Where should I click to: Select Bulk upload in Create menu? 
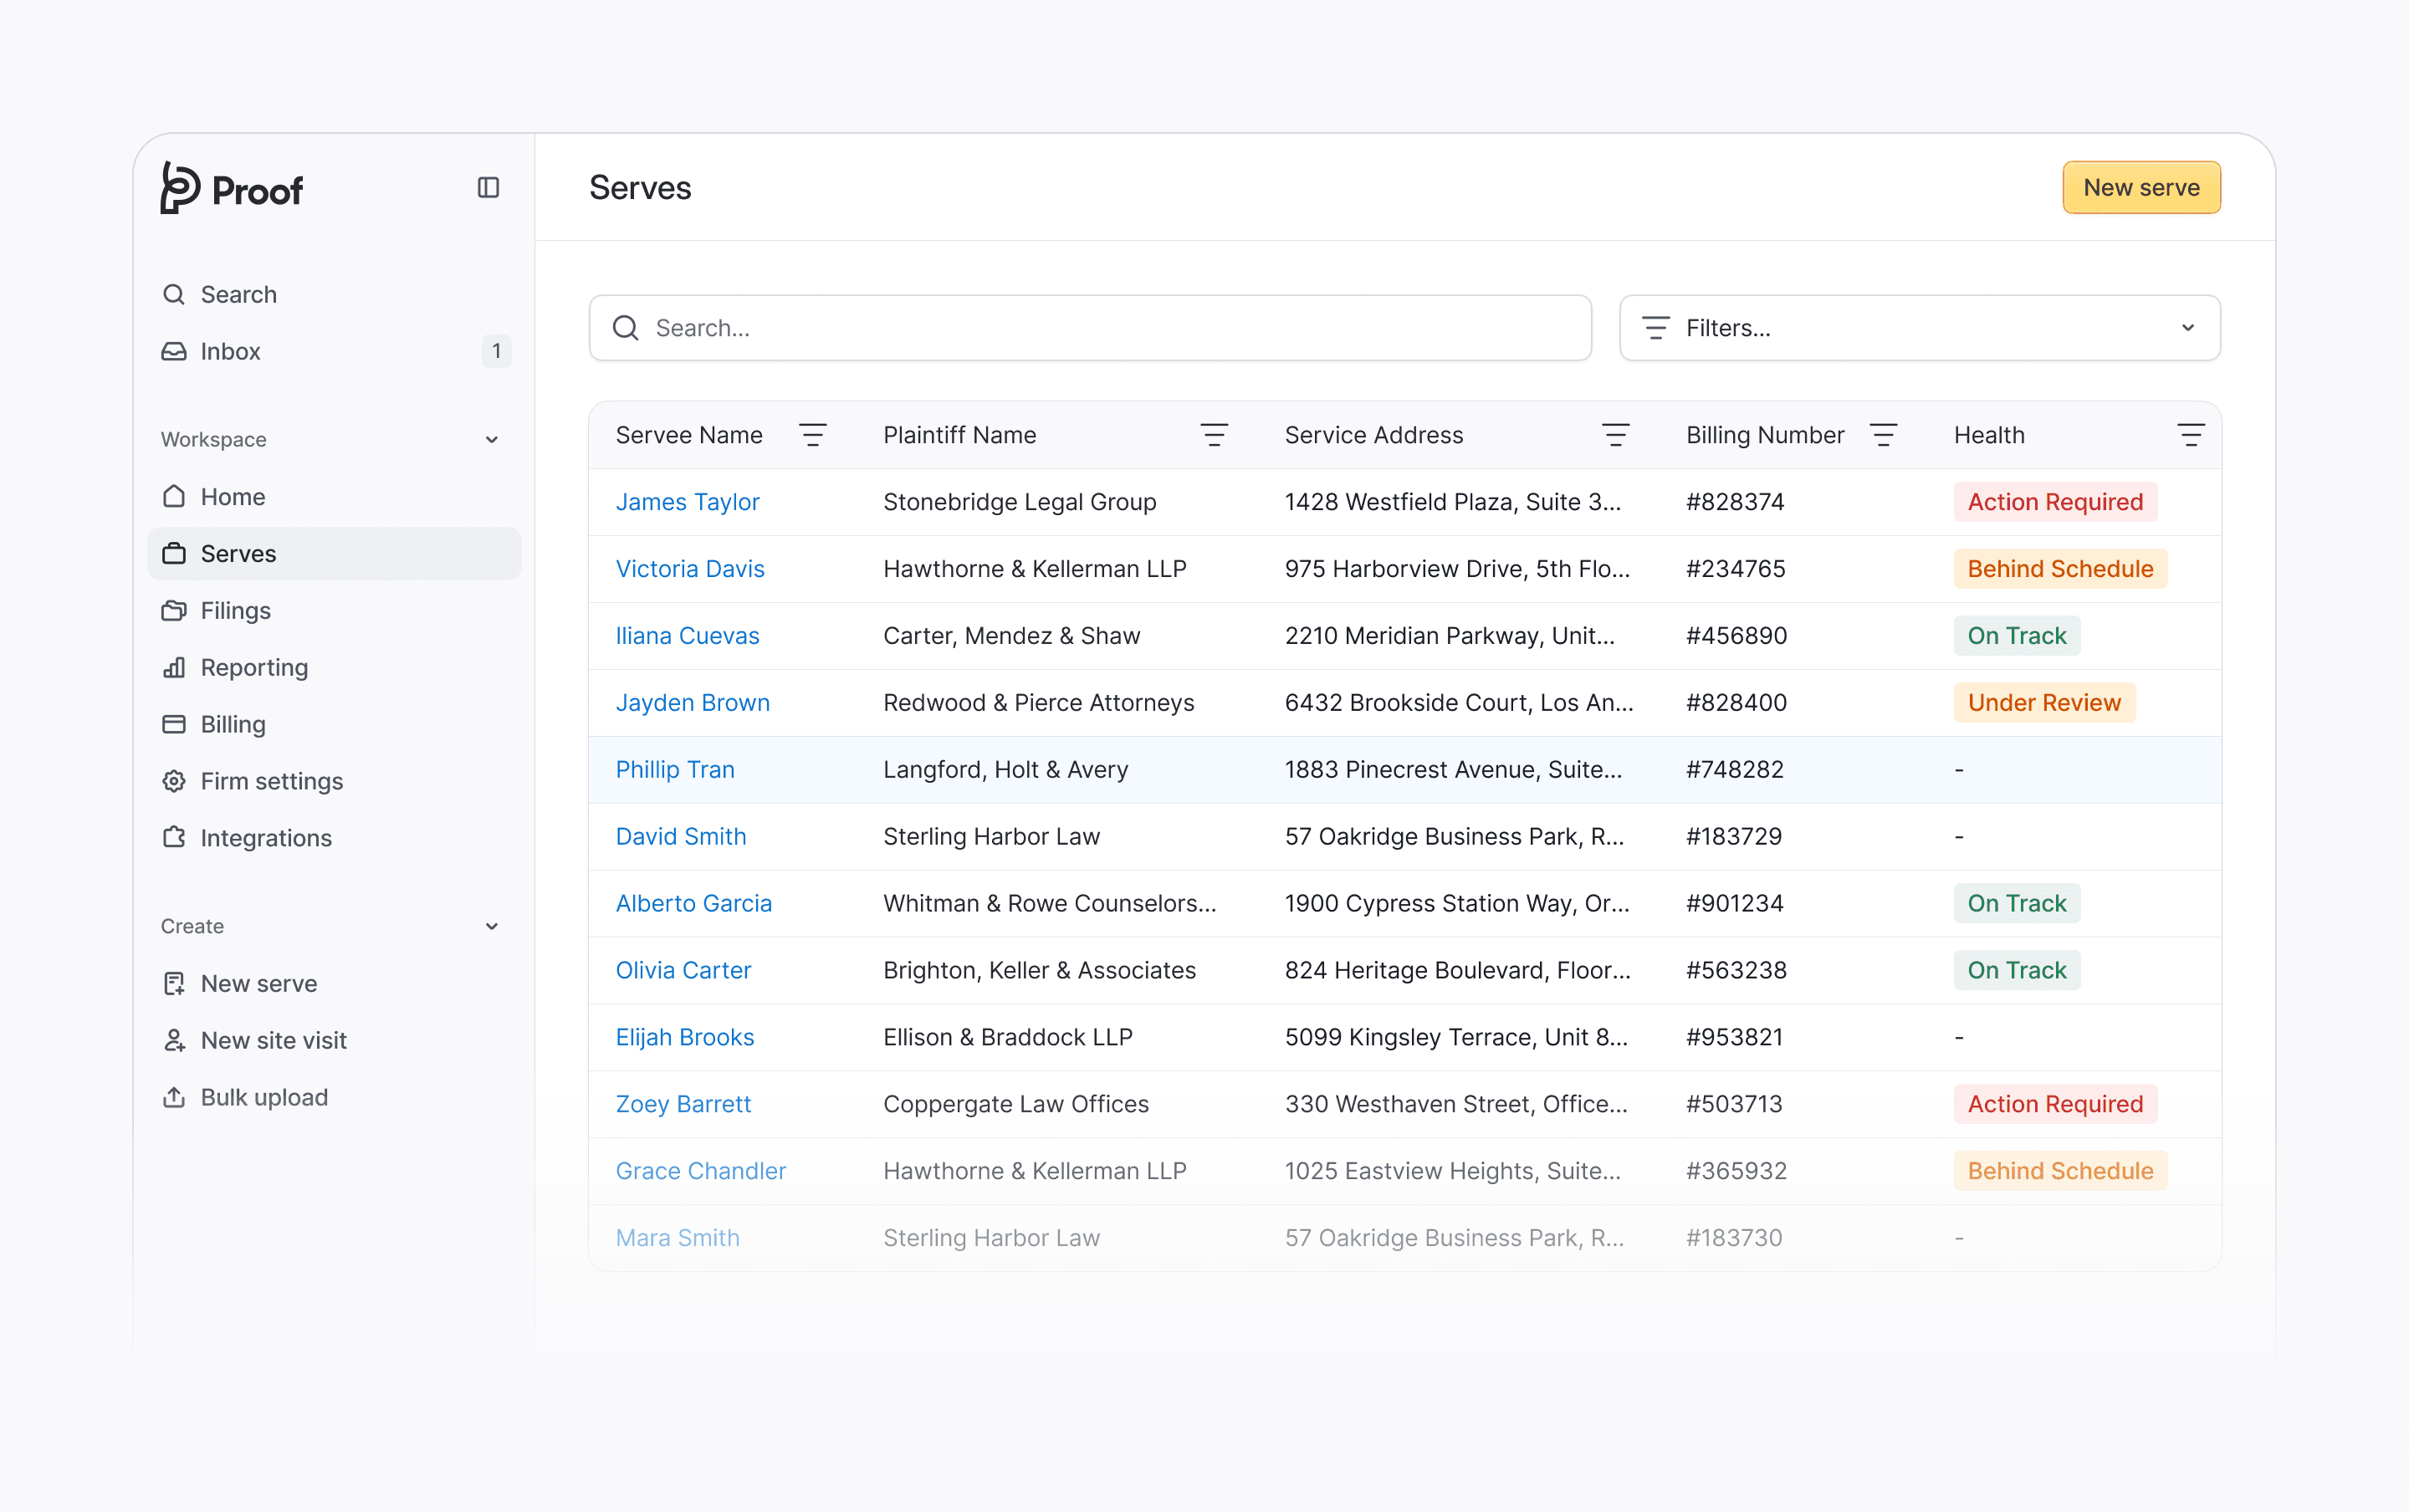tap(264, 1097)
